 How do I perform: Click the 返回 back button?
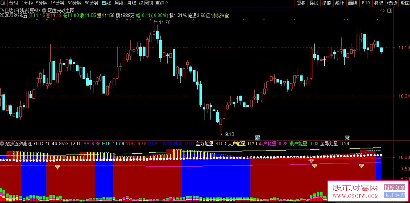pyautogui.click(x=405, y=3)
